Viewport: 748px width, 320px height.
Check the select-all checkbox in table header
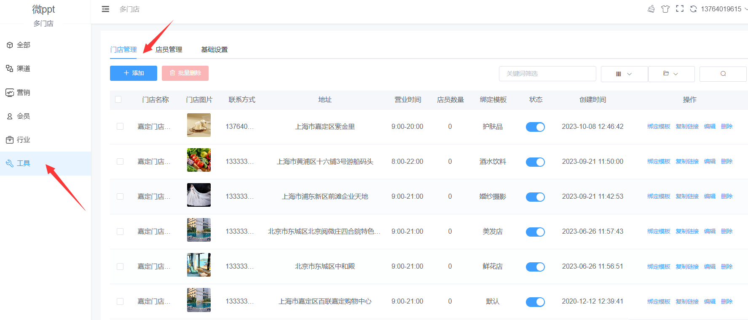pos(118,99)
